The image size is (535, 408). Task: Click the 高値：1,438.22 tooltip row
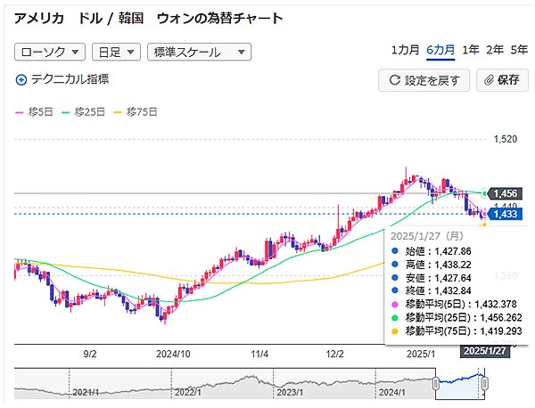(432, 265)
